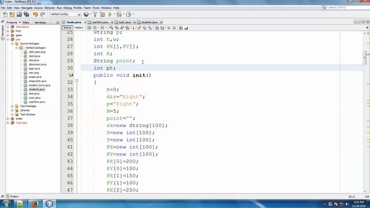
Task: Click the Clean and Build icon
Action: [x=102, y=14]
